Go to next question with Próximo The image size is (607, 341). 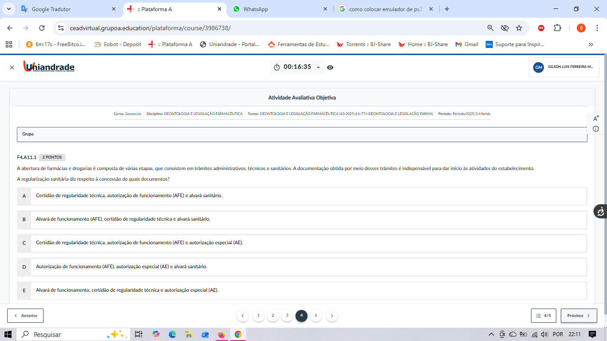579,316
